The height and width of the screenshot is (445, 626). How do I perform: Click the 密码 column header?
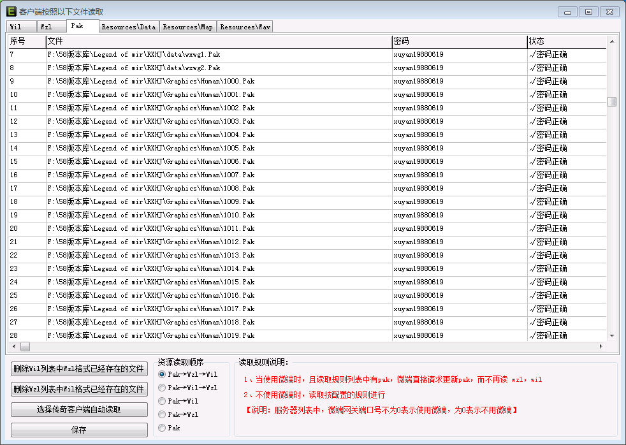coord(459,41)
